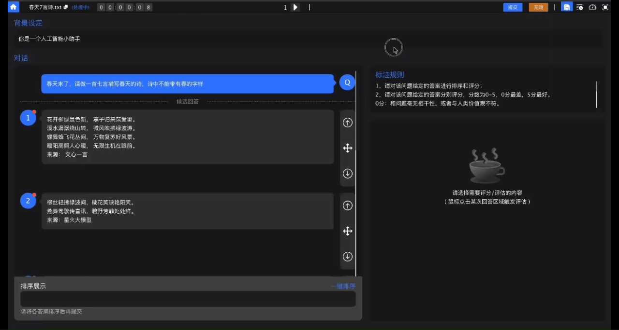Click the drag-move handle for answer 1
Image resolution: width=619 pixels, height=330 pixels.
point(347,148)
